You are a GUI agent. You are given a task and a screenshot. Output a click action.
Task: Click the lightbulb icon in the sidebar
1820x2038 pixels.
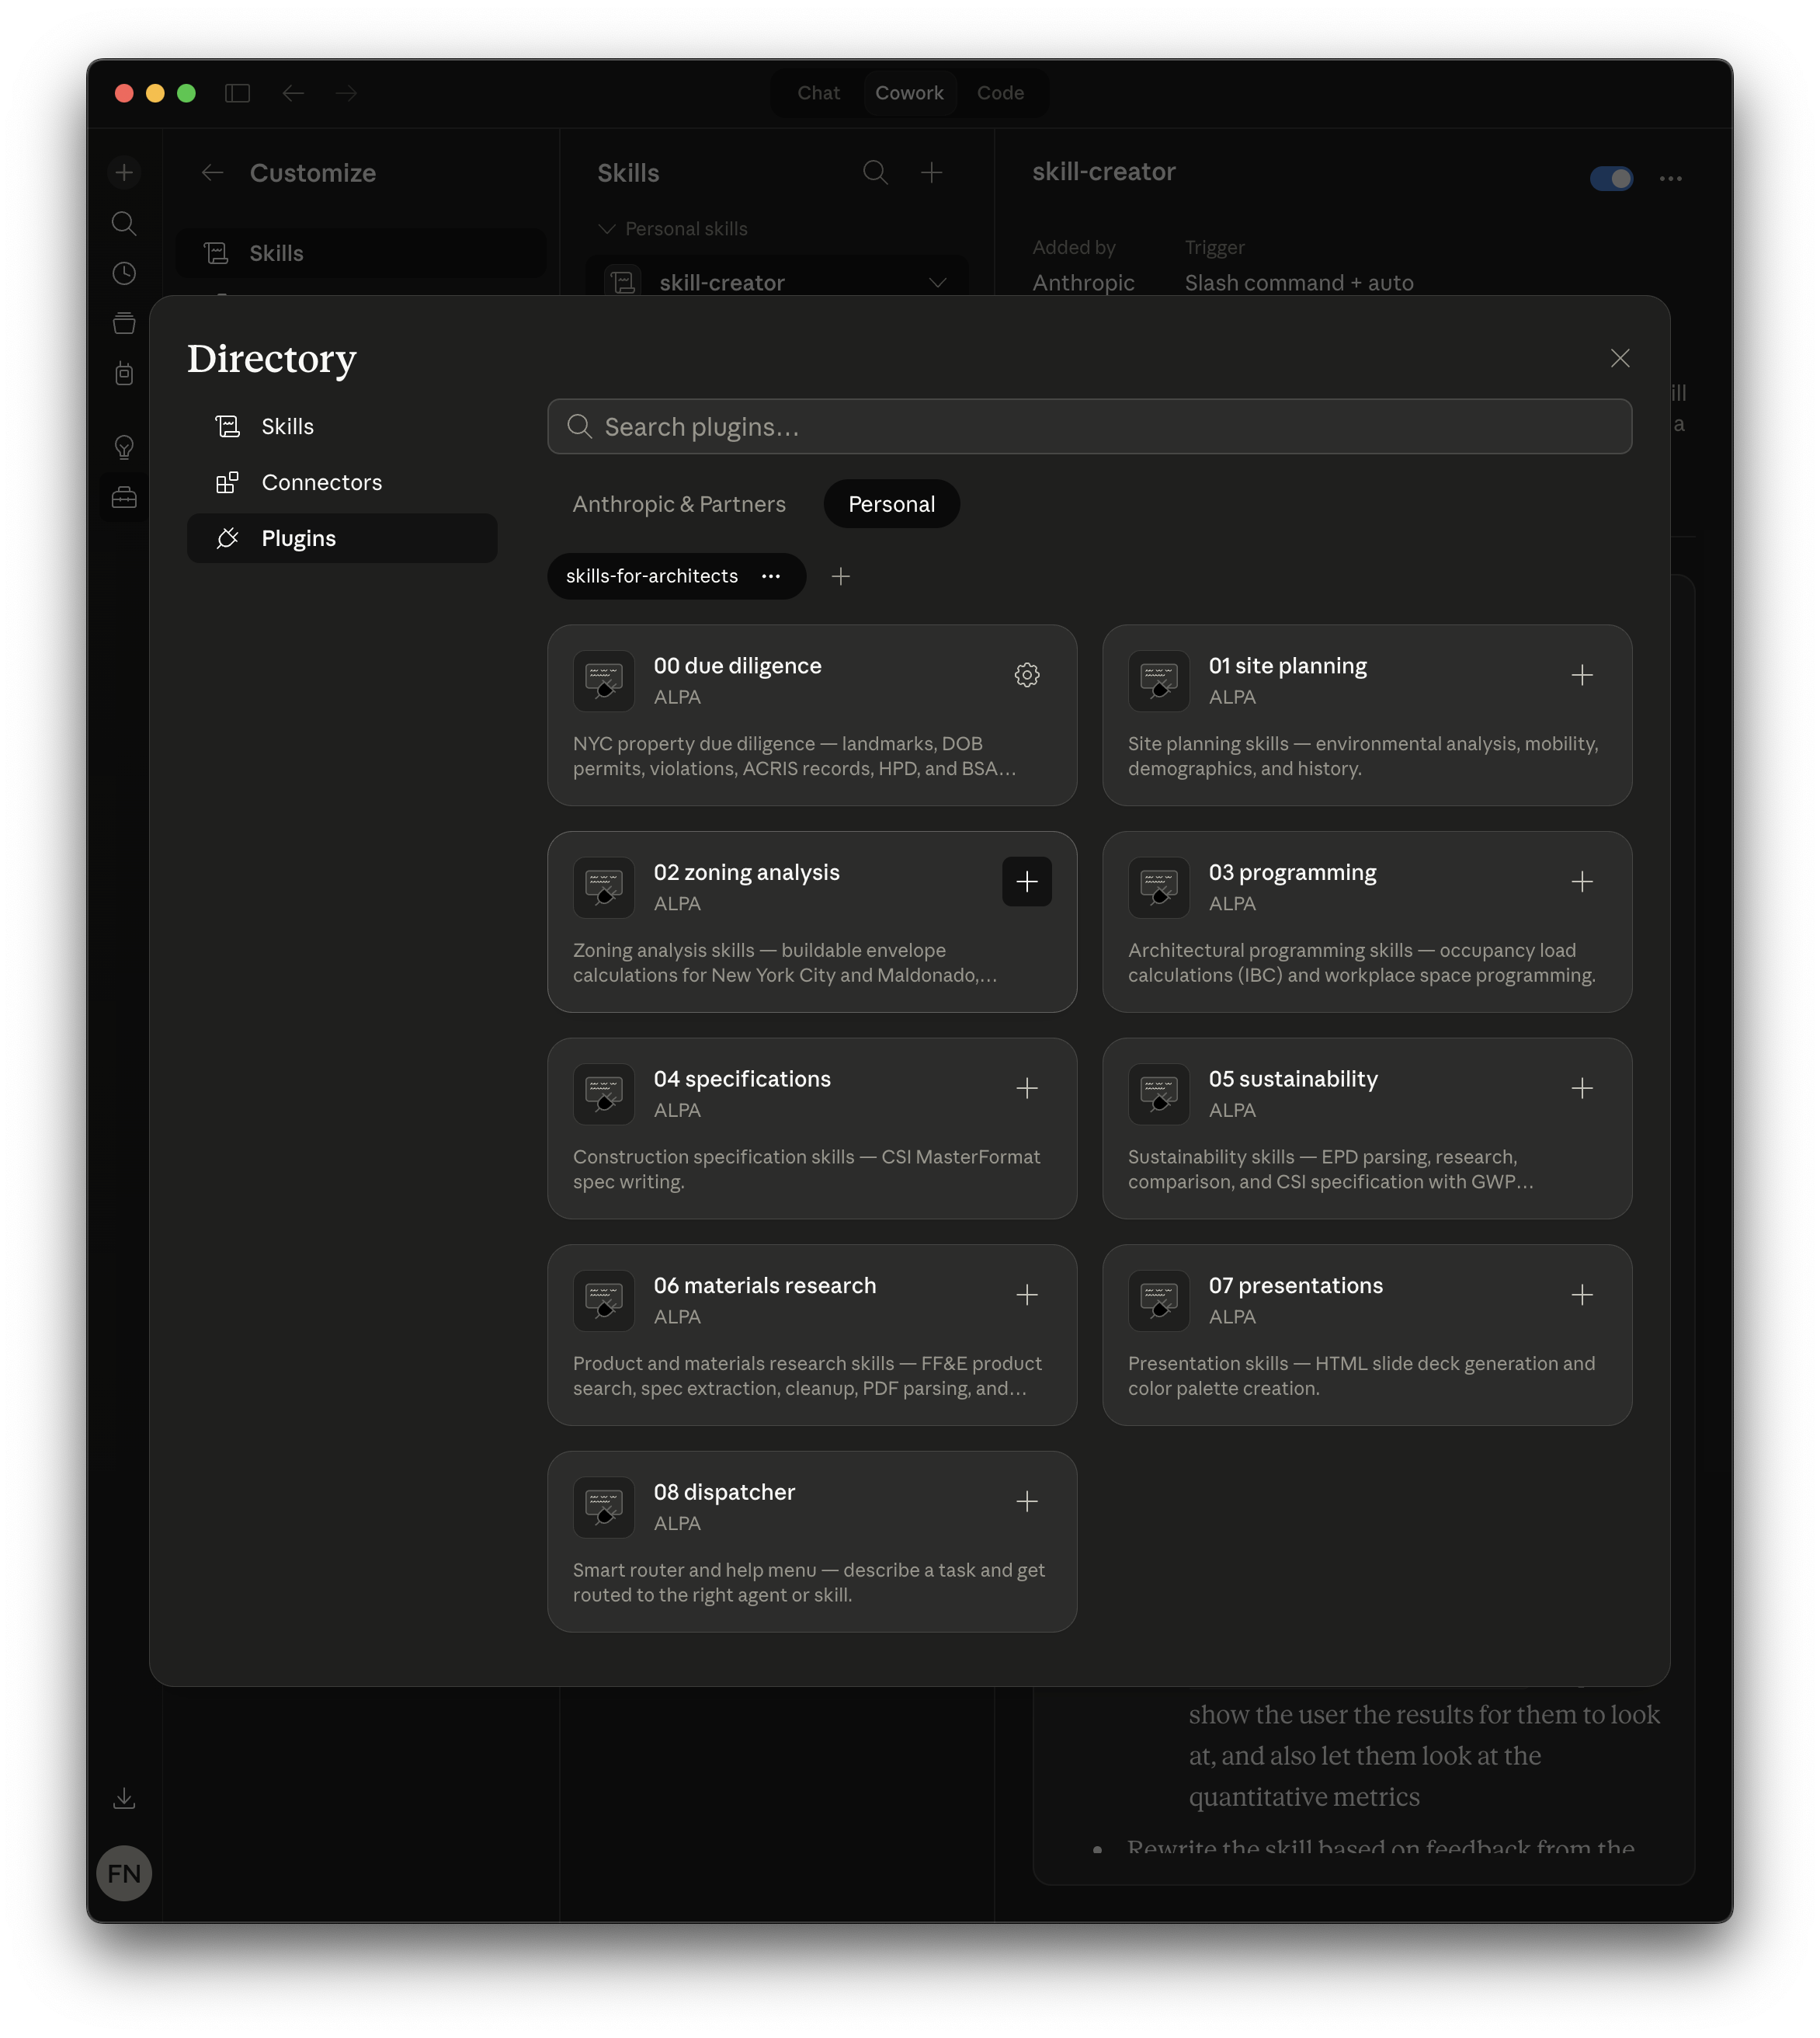124,447
